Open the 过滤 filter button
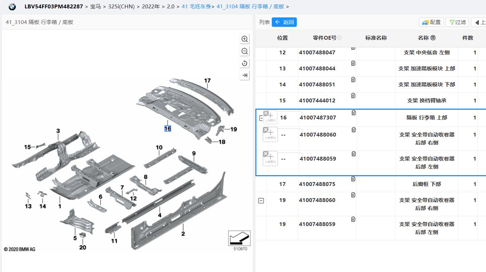486x272 pixels. [457, 22]
